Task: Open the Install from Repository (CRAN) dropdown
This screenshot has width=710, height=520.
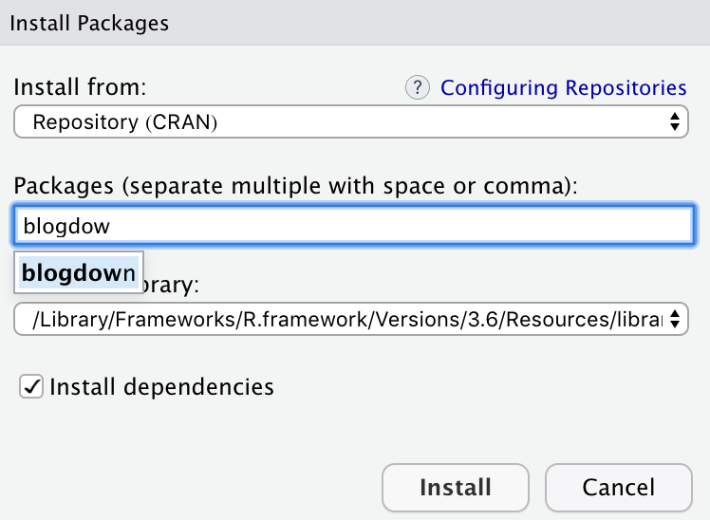Action: pyautogui.click(x=351, y=121)
